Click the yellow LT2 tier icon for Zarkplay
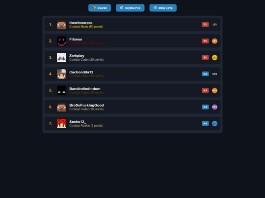The height and width of the screenshot is (198, 265). [214, 57]
